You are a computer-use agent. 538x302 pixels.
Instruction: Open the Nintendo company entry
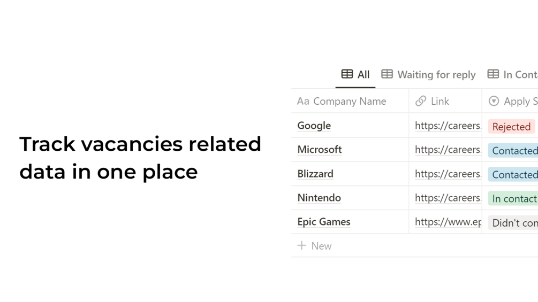click(x=319, y=198)
